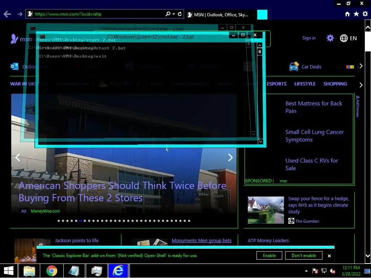Screen dimensions: 371x278
Task: Click The Guardian source logo
Action: pos(291,221)
